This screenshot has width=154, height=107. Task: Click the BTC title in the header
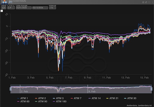point(11,3)
